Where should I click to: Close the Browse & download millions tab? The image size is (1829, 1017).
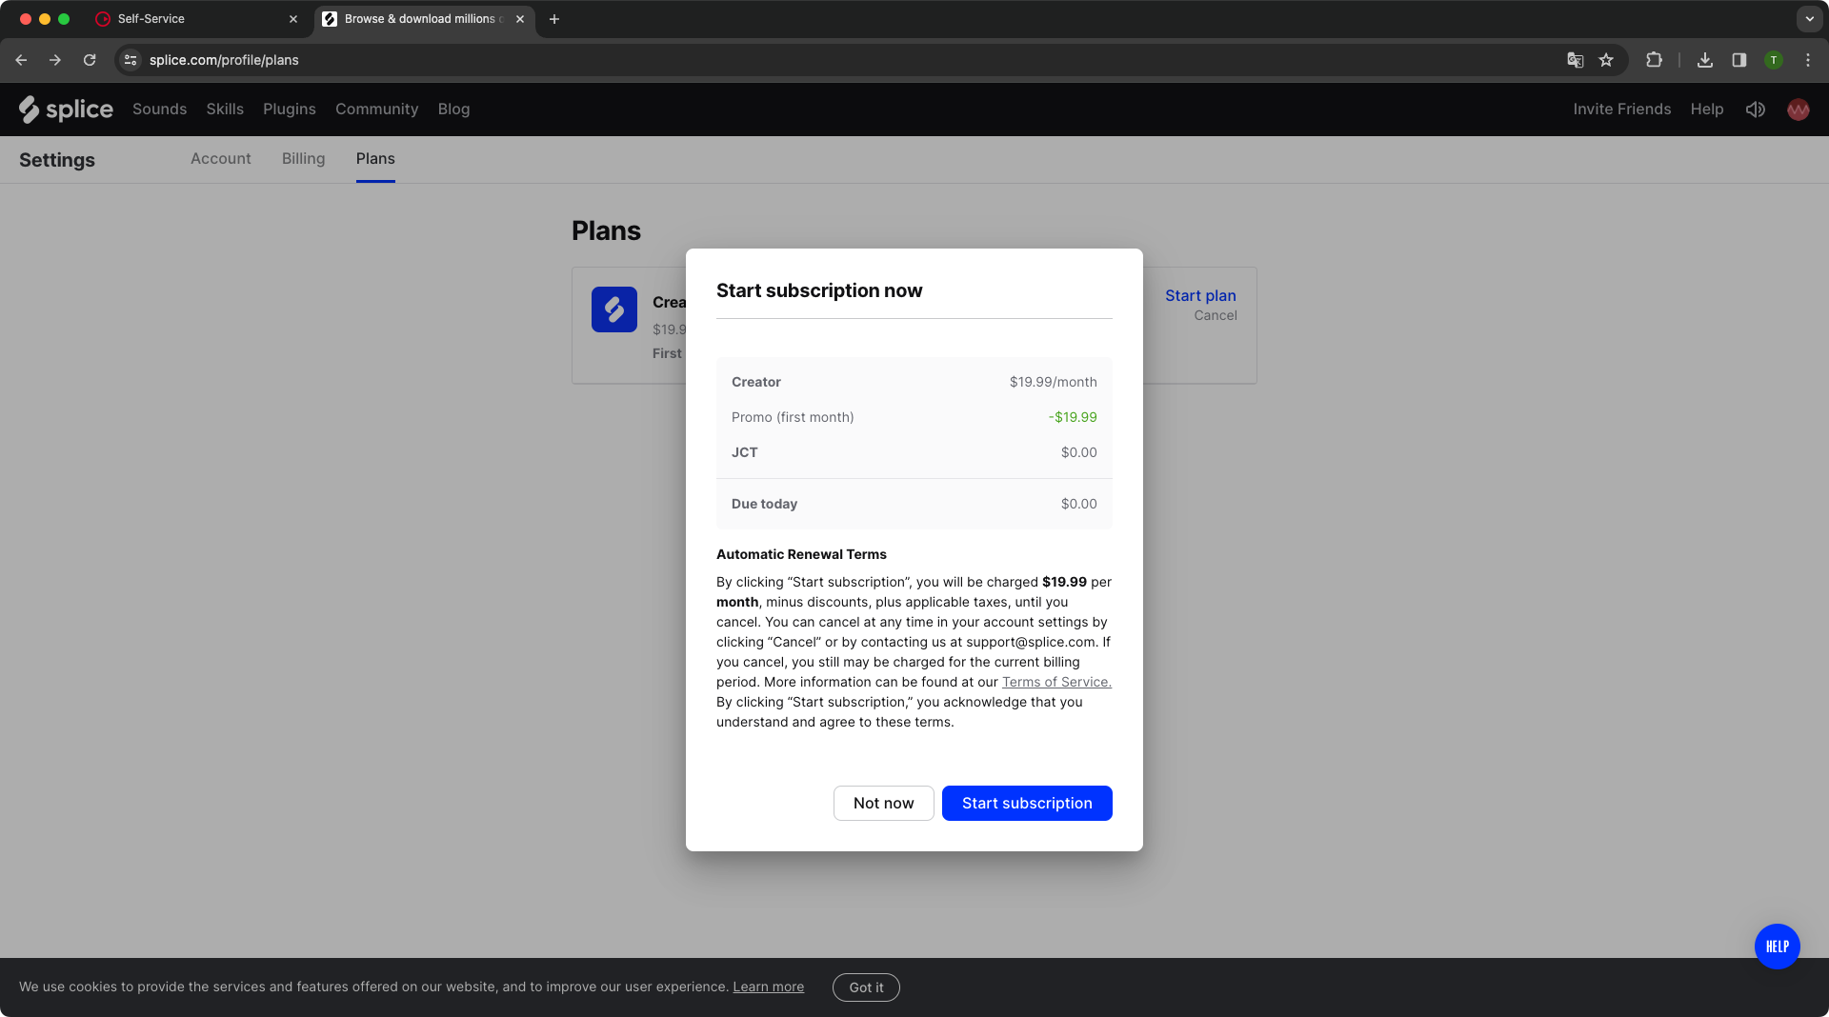(520, 19)
